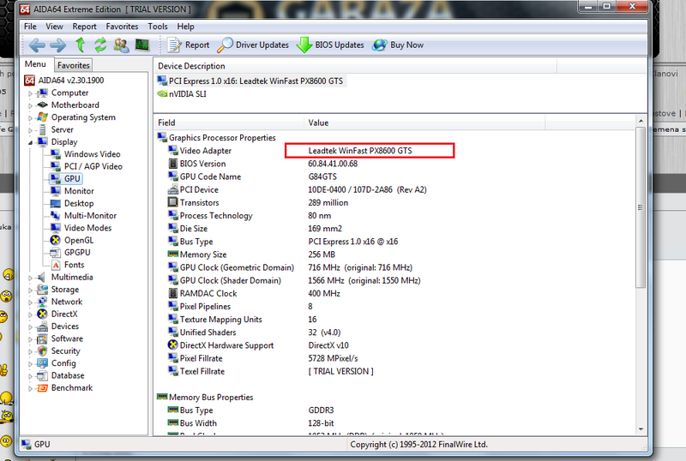Go up one level with green arrow

tap(80, 45)
